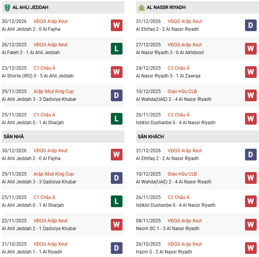
Task: Click W badge for 22/11/2025 Qadisiya Khubar match
Action: (116, 225)
